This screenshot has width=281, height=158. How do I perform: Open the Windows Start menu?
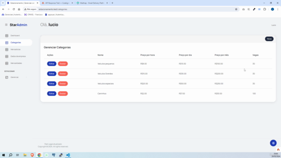click(x=4, y=155)
